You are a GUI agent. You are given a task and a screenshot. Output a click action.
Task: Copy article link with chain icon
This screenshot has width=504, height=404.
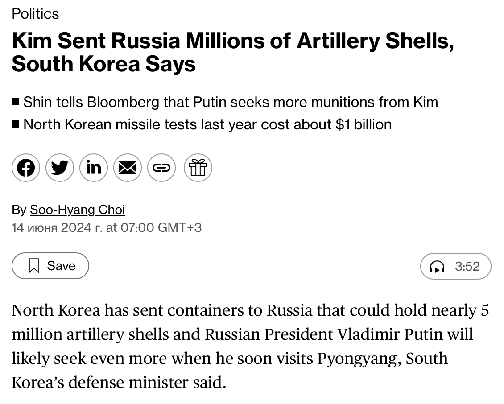click(161, 168)
